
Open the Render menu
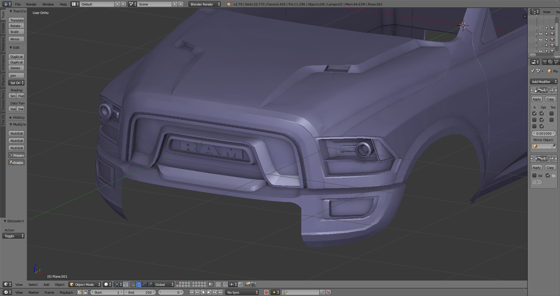coord(31,4)
